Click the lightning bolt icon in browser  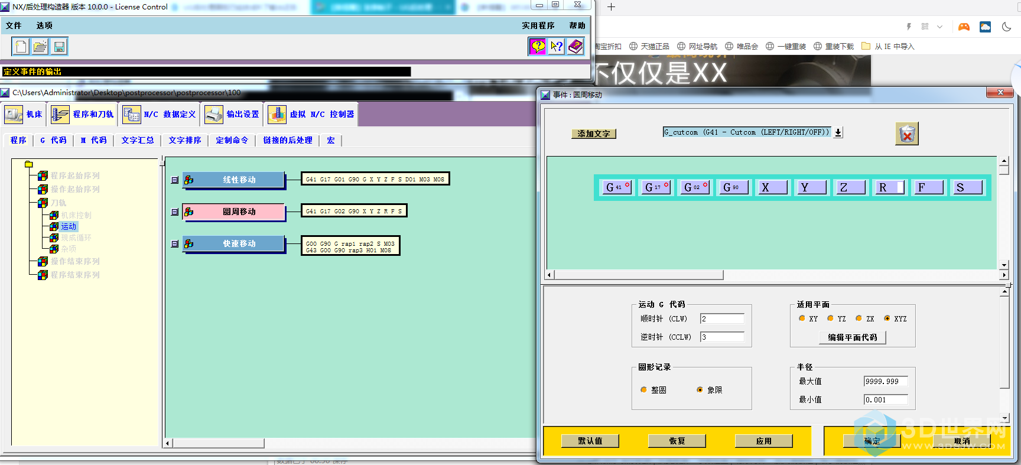(x=909, y=27)
